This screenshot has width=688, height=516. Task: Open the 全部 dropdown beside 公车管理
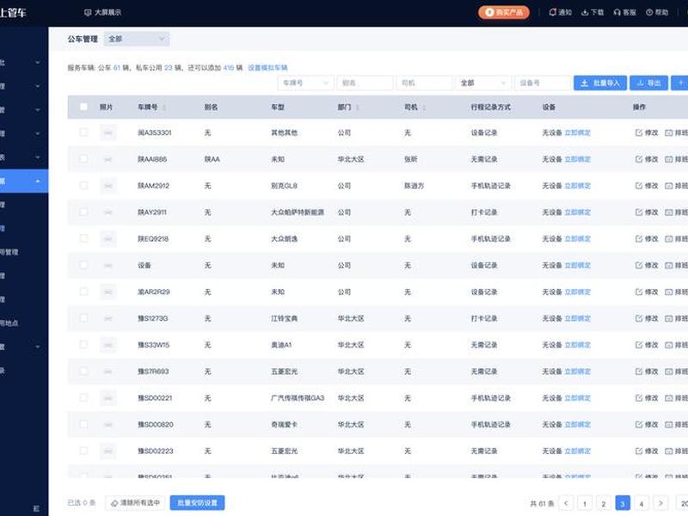(x=137, y=39)
